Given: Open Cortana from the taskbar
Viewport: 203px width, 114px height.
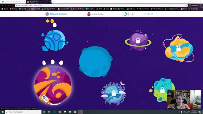Looking at the screenshot, I should [x=44, y=112].
